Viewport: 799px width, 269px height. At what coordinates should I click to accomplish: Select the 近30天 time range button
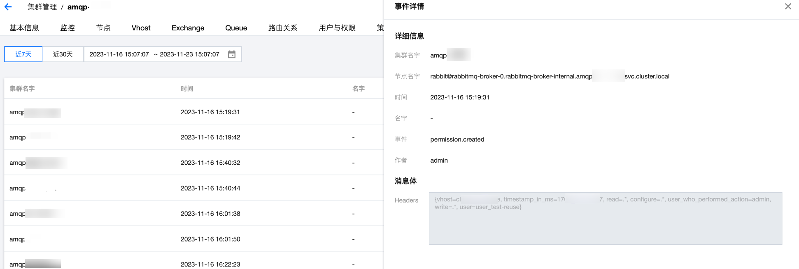(x=63, y=54)
